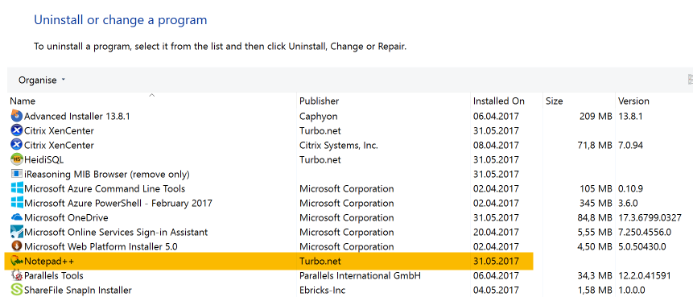Viewport: 693px width, 297px height.
Task: Click version 7.0.94 of Citrix XenCenter
Action: (x=632, y=145)
